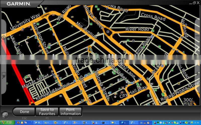Open Point Information for selected point
The height and width of the screenshot is (125, 201).
tap(70, 112)
